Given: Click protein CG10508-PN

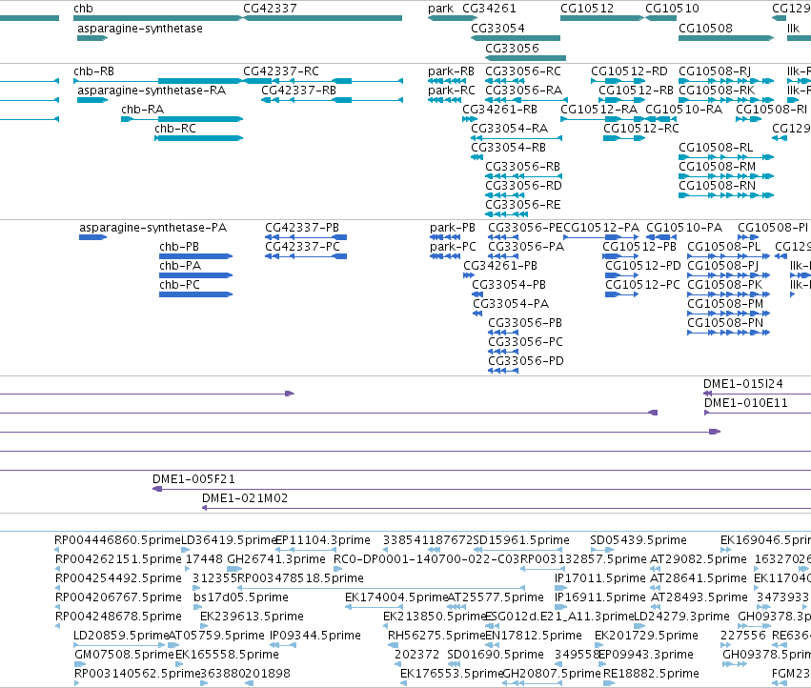Looking at the screenshot, I should click(729, 333).
